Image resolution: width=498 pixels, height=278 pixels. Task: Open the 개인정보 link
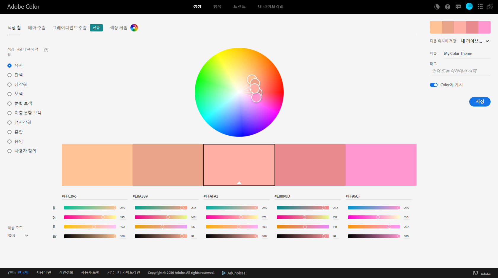(66, 272)
